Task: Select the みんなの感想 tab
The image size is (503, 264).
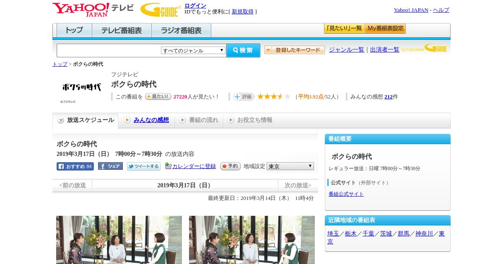Action: click(x=146, y=120)
